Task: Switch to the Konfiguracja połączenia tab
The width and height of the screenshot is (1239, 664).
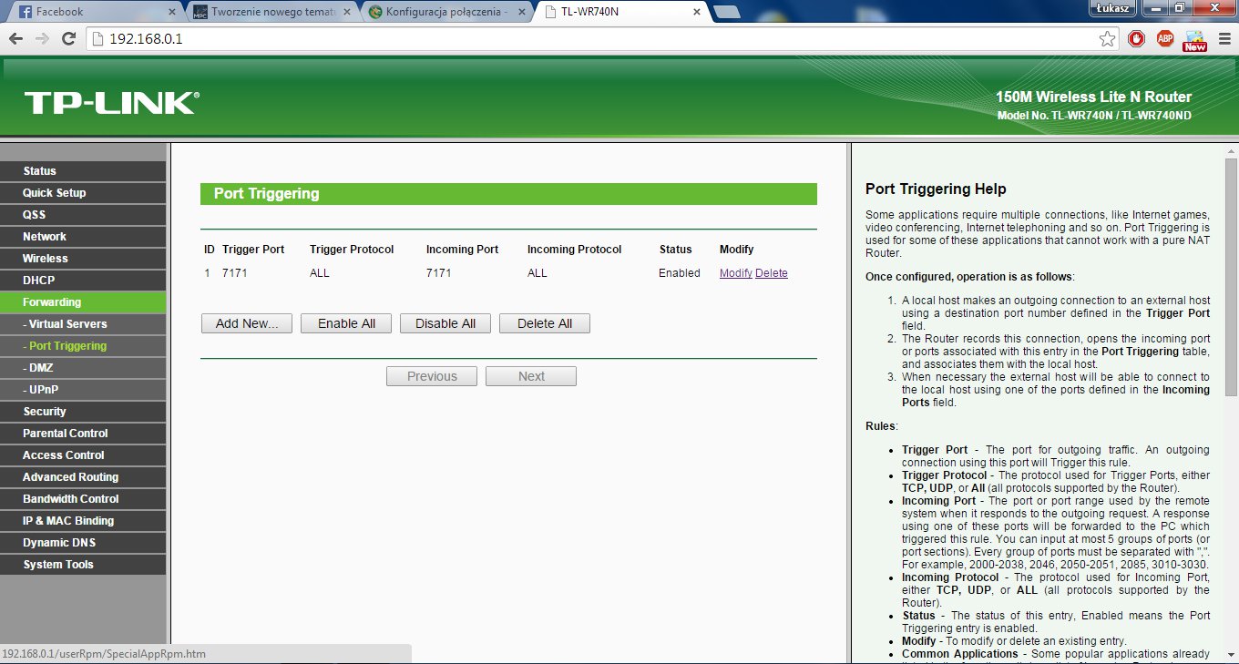Action: tap(446, 12)
